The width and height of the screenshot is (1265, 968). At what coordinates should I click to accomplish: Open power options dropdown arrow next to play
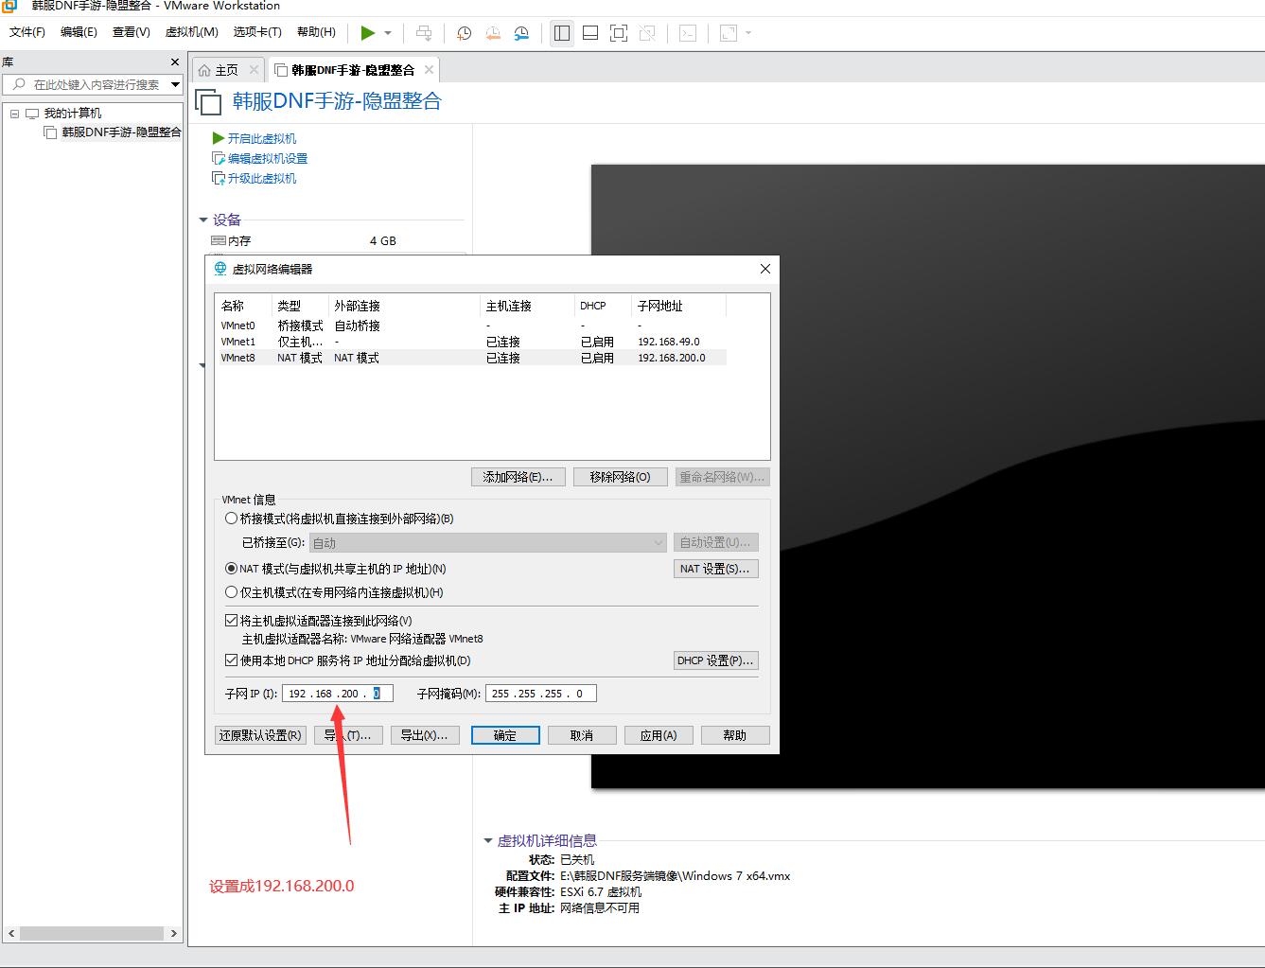pos(388,33)
